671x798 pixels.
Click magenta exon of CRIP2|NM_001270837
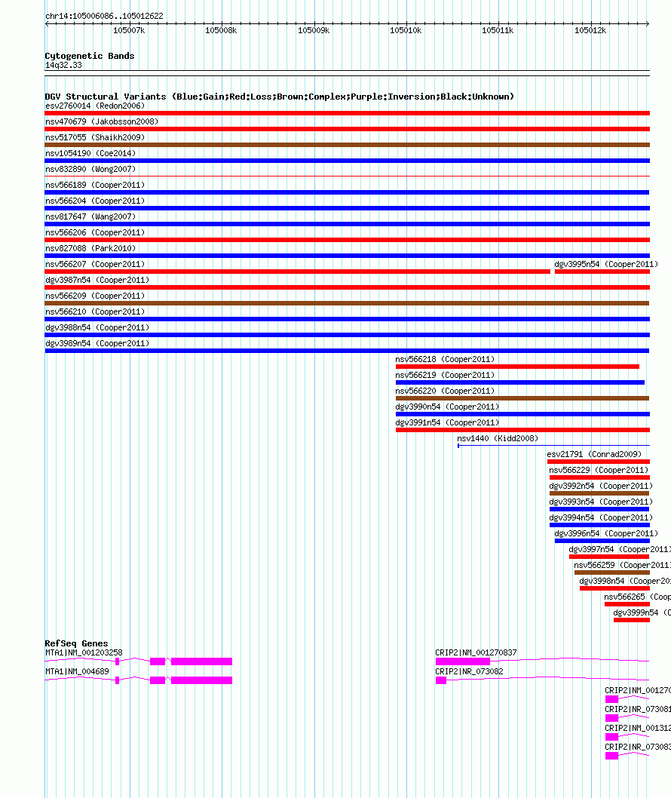point(463,661)
